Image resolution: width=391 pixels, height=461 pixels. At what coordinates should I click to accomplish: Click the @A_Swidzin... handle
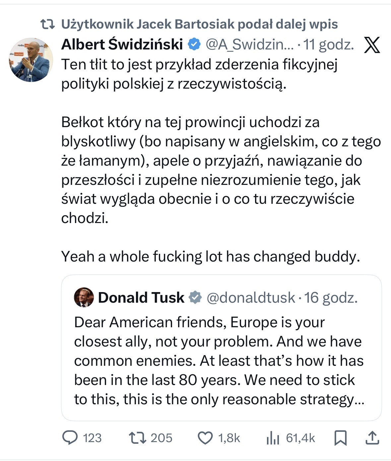(249, 44)
